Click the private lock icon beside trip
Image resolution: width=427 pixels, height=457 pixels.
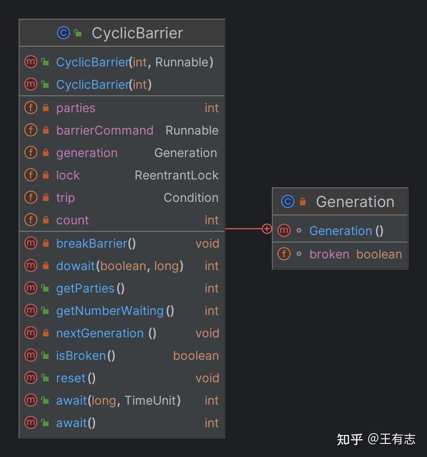(46, 197)
